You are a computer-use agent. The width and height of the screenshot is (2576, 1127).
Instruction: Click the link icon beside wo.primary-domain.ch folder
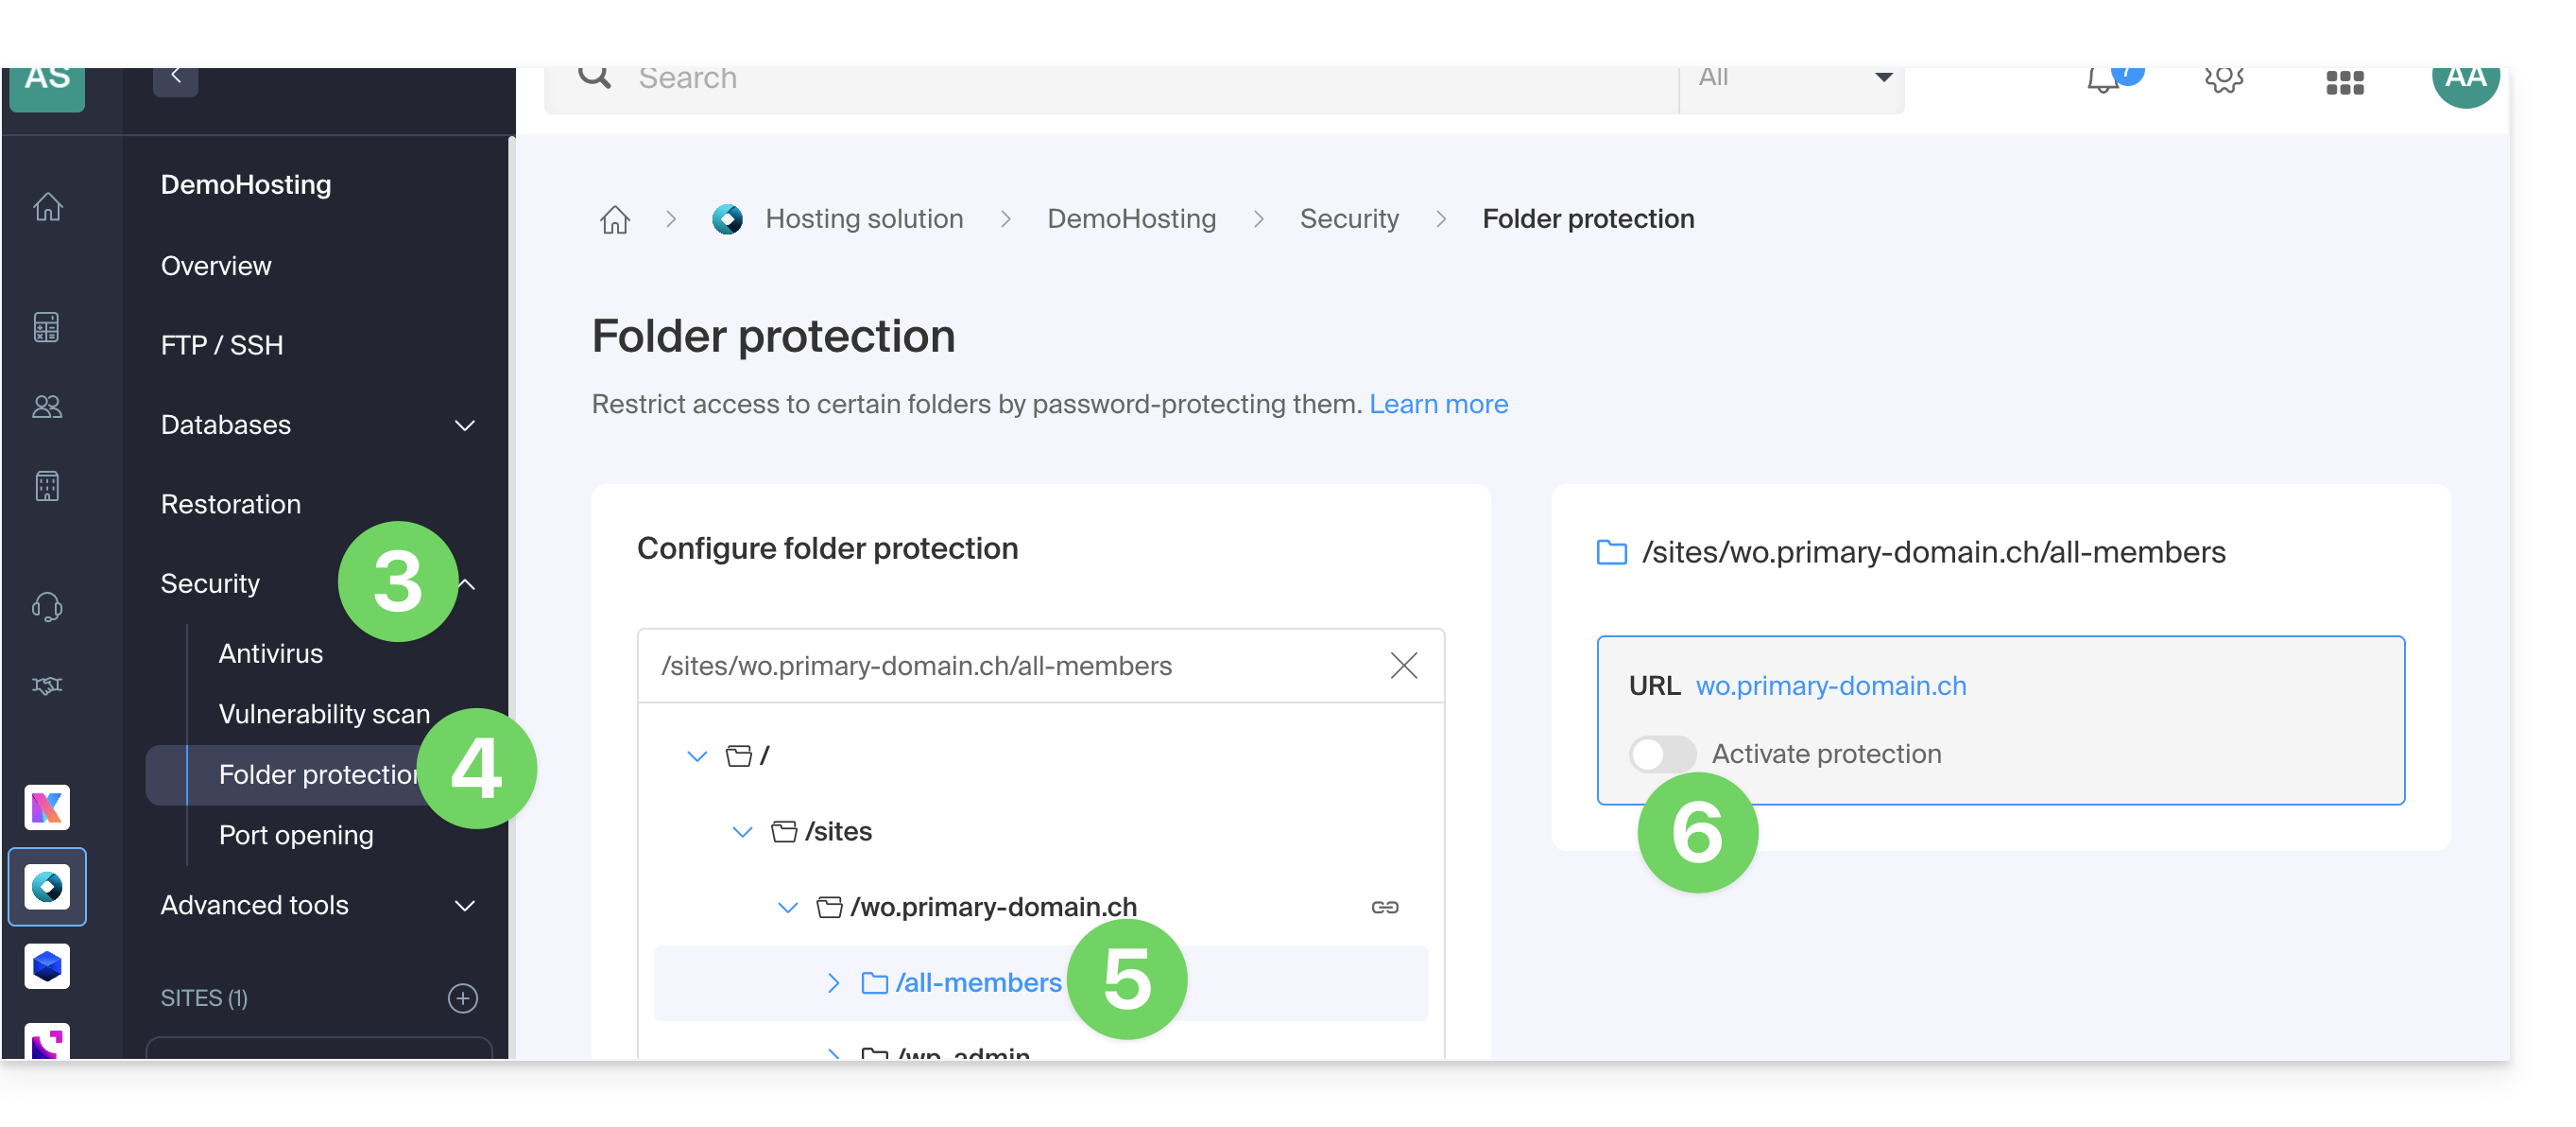[1384, 907]
